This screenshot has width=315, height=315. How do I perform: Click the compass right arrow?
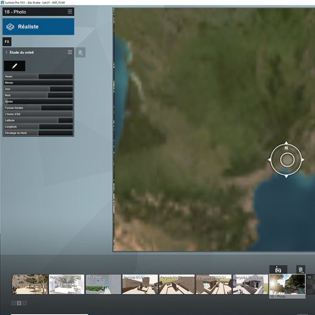[302, 160]
